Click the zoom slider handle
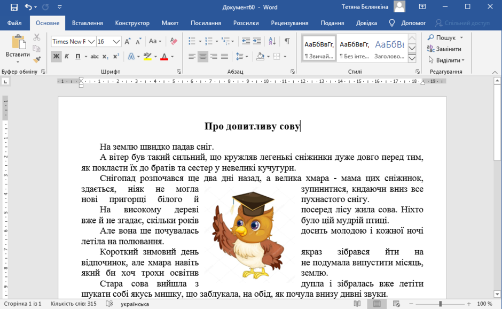 pos(440,304)
